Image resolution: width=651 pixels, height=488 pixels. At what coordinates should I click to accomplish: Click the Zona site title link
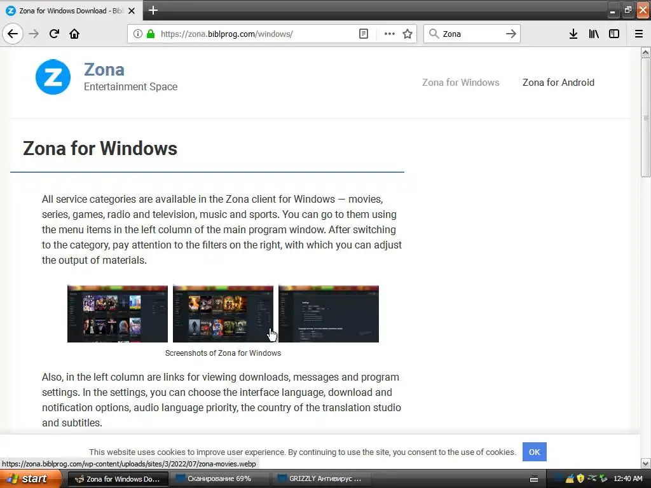(x=104, y=69)
